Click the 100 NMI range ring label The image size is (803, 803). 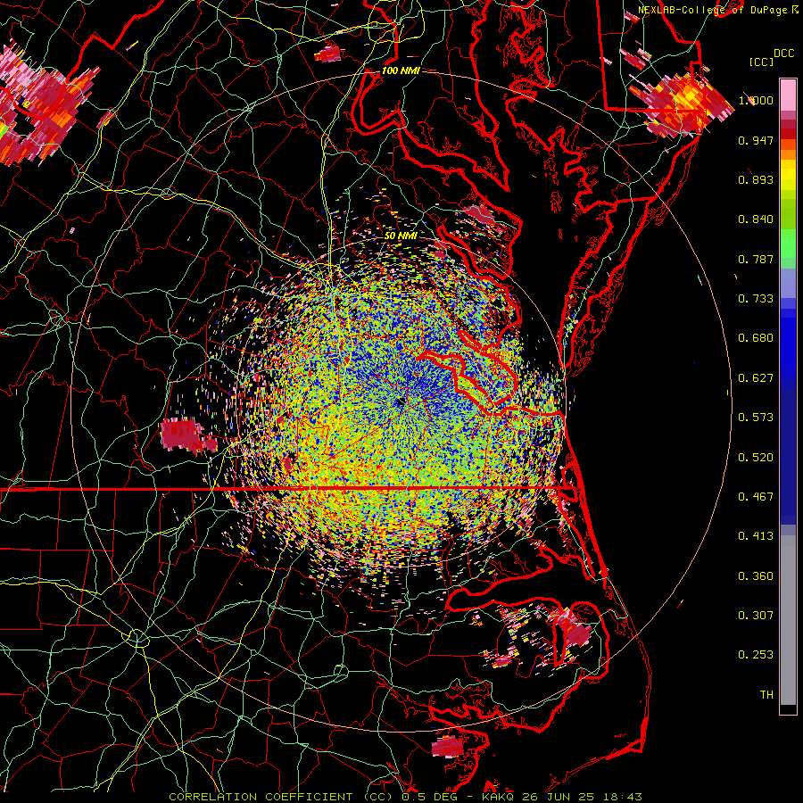tap(401, 70)
